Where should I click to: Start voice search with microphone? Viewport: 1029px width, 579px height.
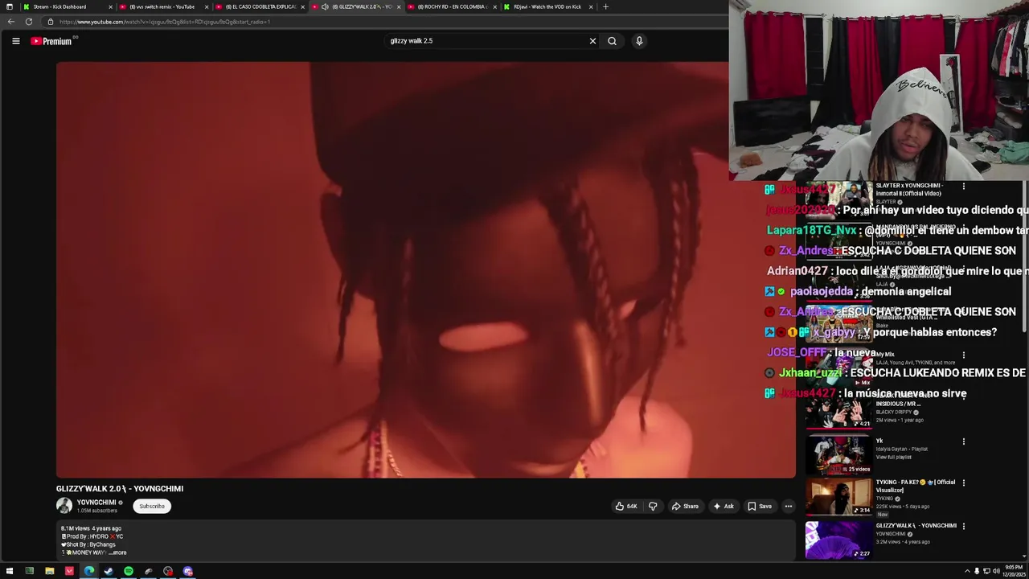click(639, 41)
